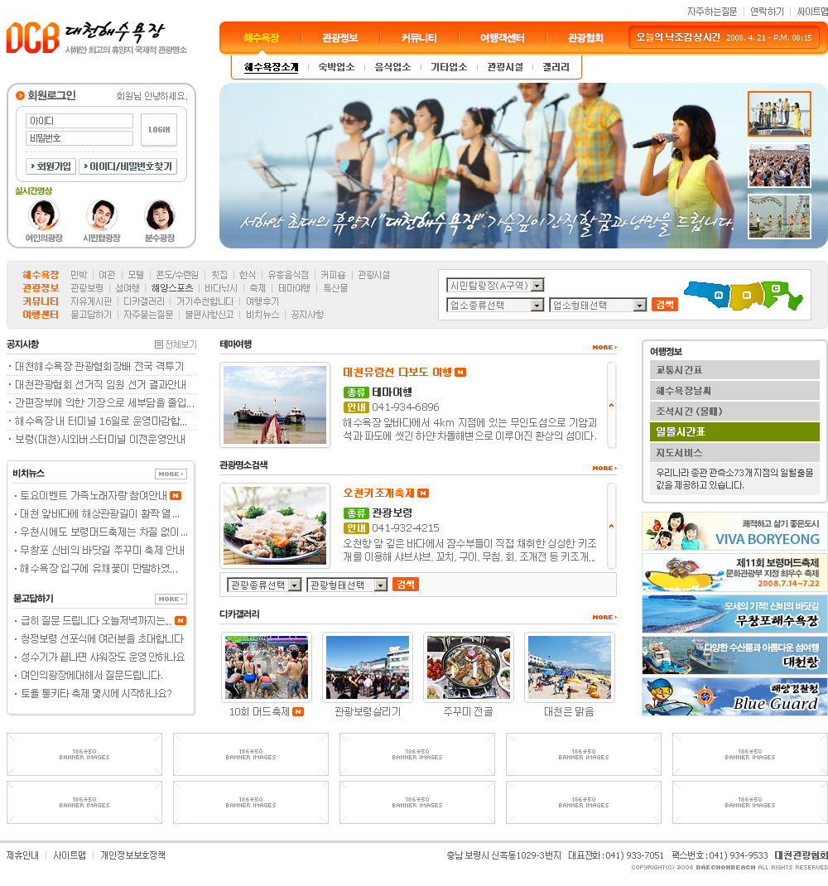The width and height of the screenshot is (828, 886).
Task: Open the 여인의광장 live webcam icon
Action: click(44, 215)
